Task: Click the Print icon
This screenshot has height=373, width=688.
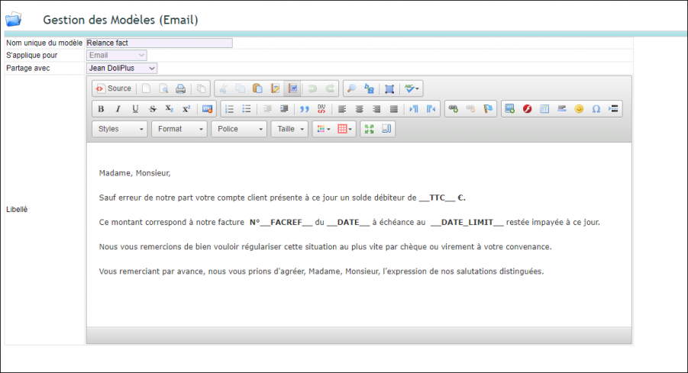Action: (x=180, y=88)
